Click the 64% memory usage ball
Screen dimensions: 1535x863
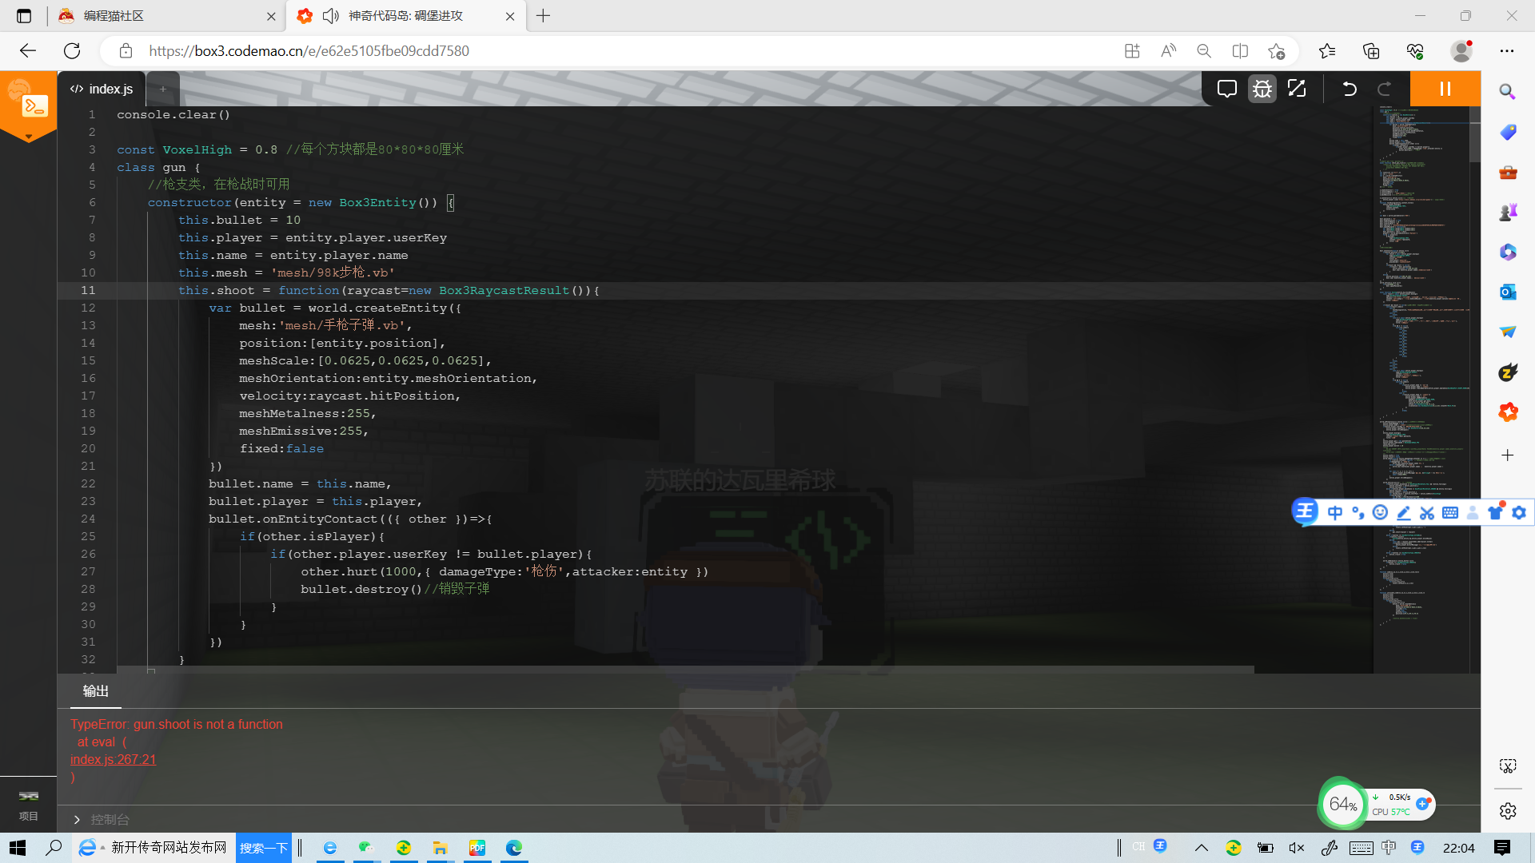click(x=1343, y=804)
